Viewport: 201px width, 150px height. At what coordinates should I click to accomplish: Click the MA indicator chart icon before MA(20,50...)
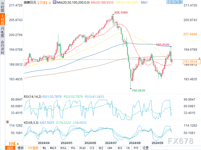pos(55,2)
